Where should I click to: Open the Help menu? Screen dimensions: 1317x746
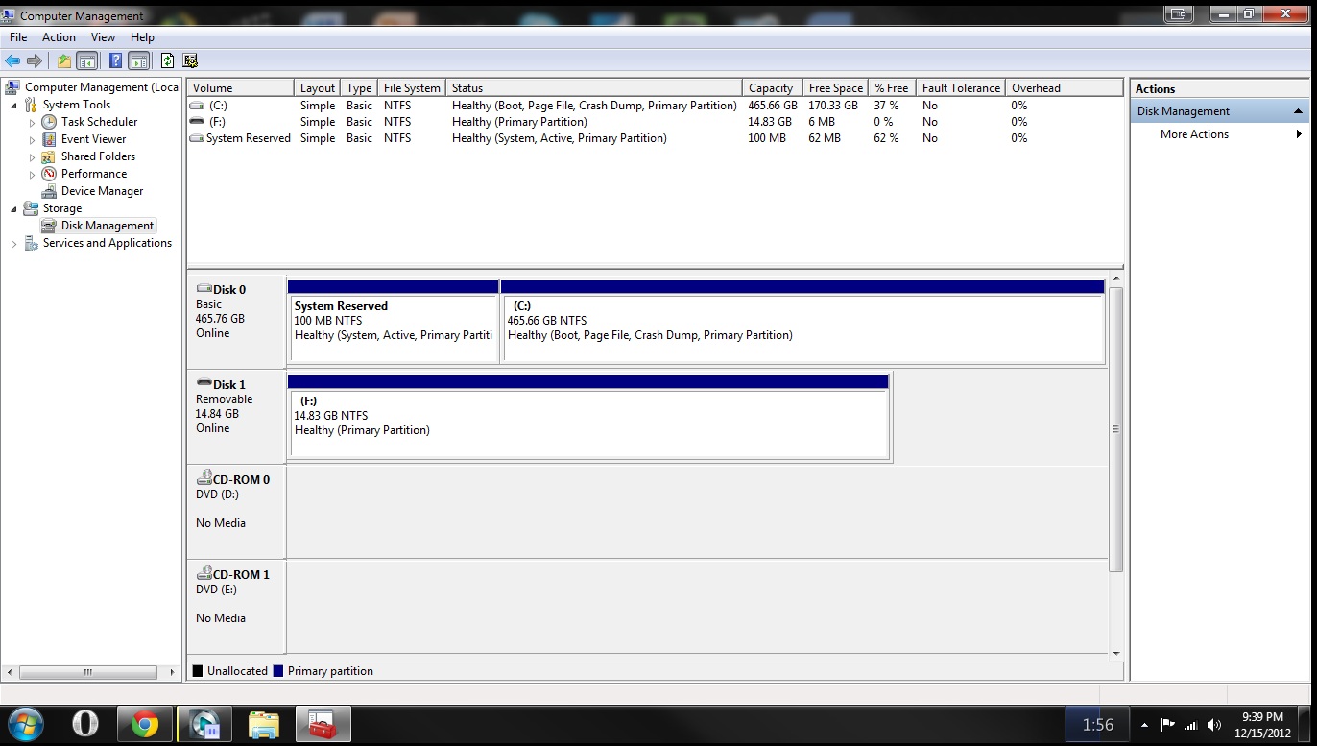pyautogui.click(x=142, y=37)
